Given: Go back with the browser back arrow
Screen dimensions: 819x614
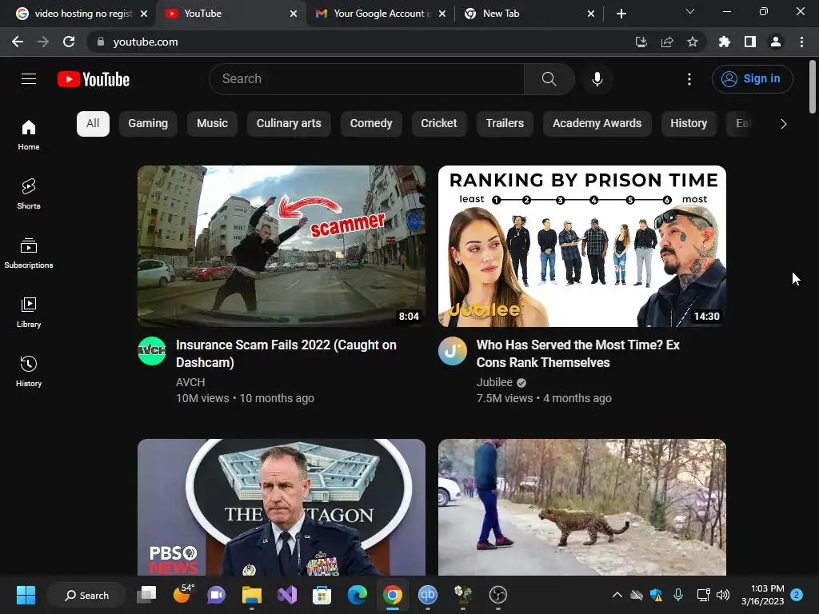Looking at the screenshot, I should (x=18, y=42).
